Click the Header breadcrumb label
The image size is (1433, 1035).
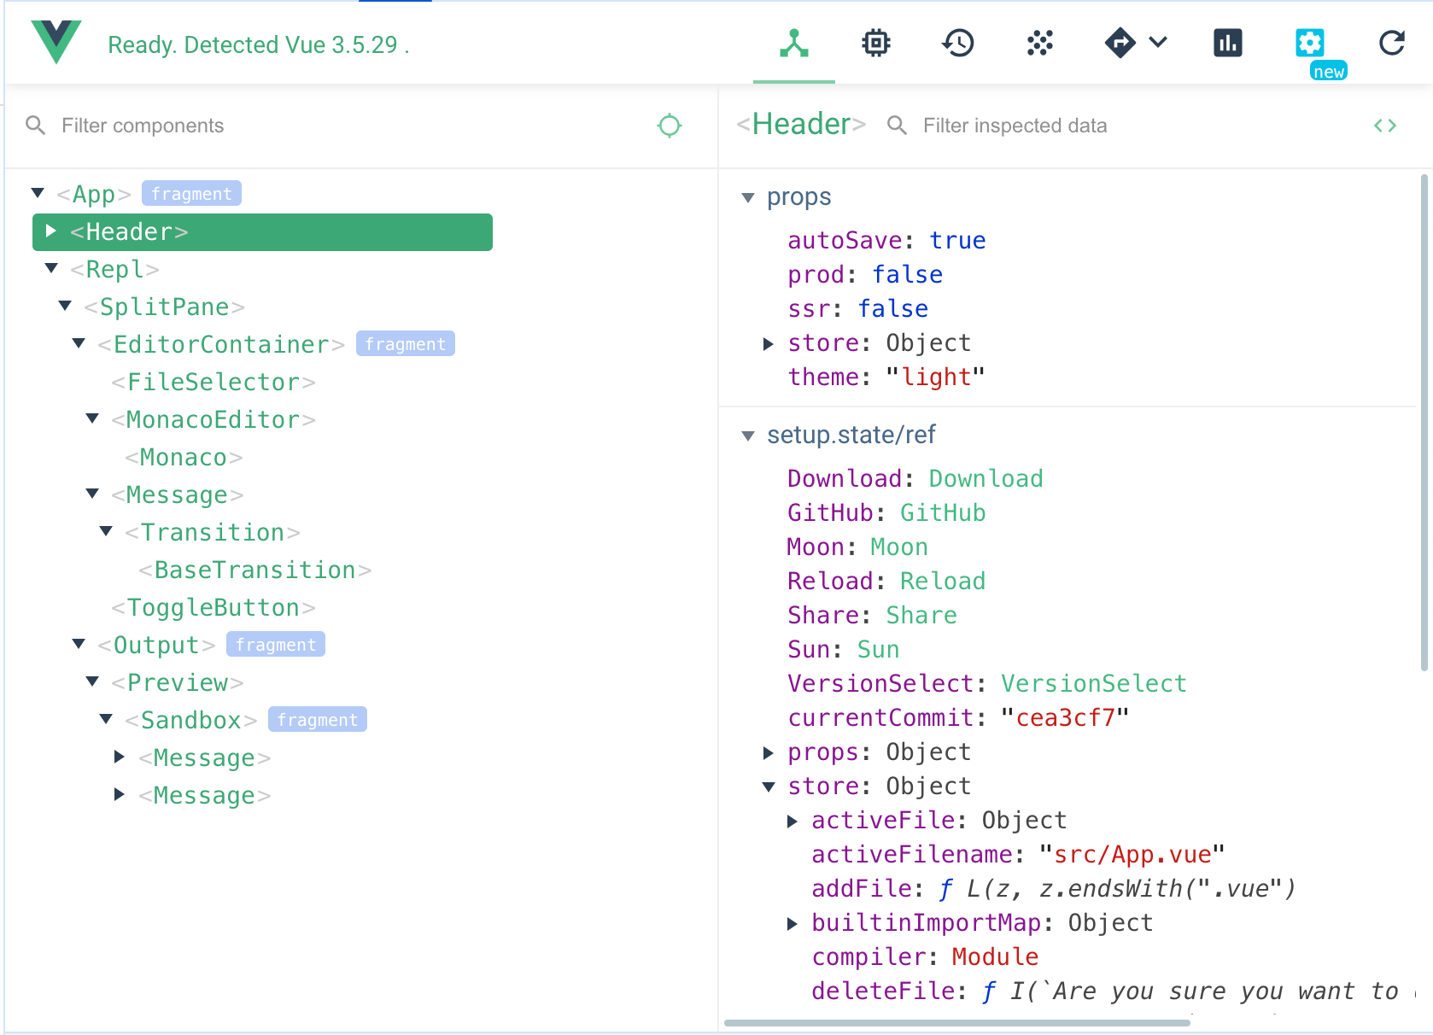point(800,124)
